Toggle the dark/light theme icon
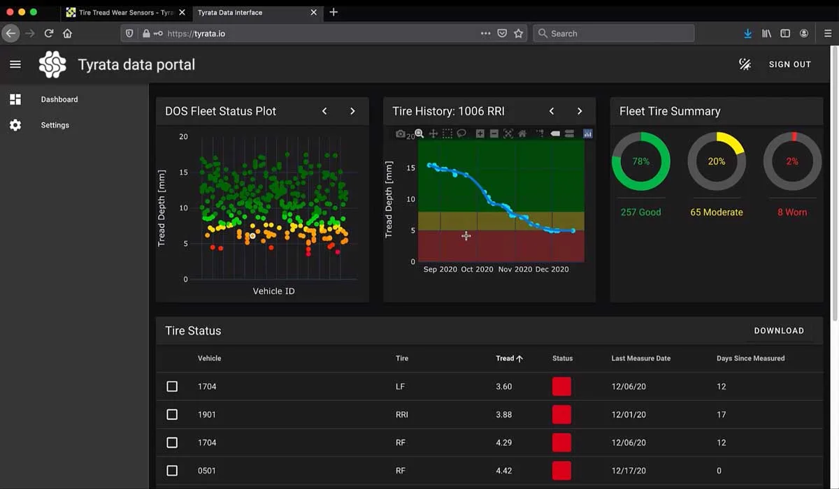Screen dimensions: 839x489 pyautogui.click(x=745, y=64)
